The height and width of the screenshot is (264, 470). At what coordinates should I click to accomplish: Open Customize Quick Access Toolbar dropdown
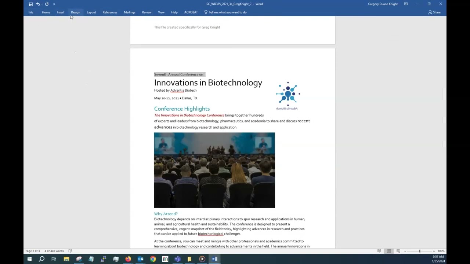pos(54,4)
